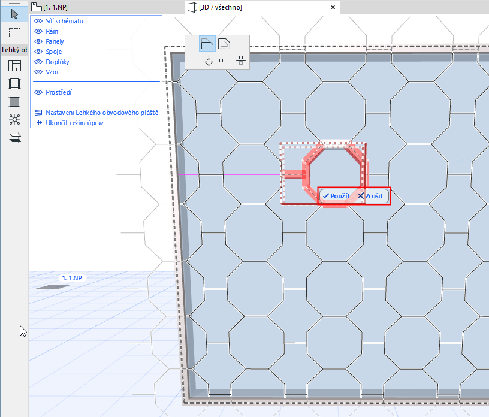The image size is (489, 417).
Task: Select the Frame tool in the toolbox
Action: click(14, 84)
